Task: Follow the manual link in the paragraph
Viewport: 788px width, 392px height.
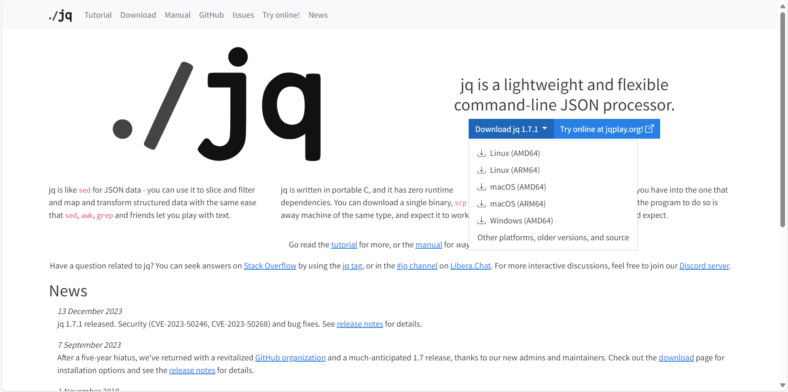Action: pyautogui.click(x=429, y=245)
